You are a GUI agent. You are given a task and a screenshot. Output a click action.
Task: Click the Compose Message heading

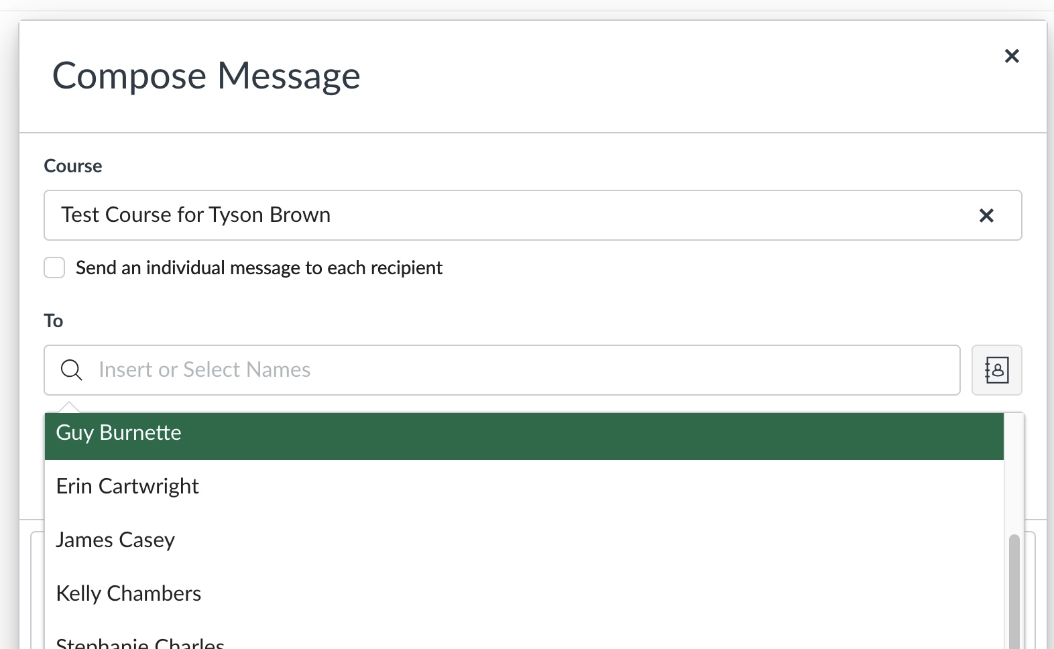(207, 75)
